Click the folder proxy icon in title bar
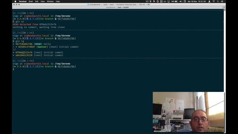 coord(88,4)
